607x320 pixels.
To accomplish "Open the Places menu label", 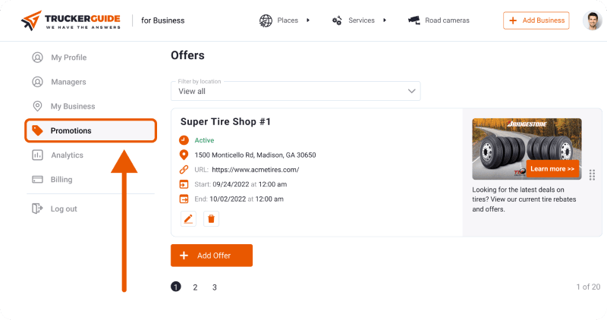I will tap(288, 20).
